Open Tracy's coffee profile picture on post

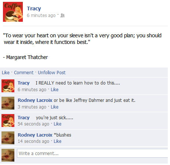(13, 12)
